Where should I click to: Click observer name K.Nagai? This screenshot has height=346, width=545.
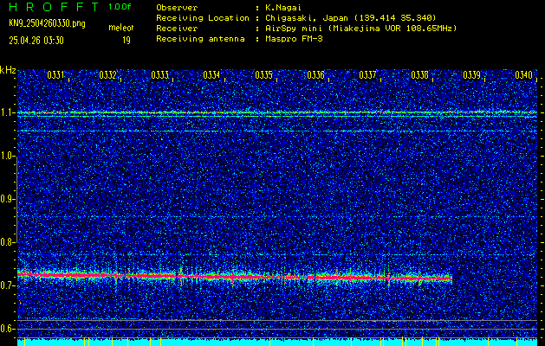point(283,7)
